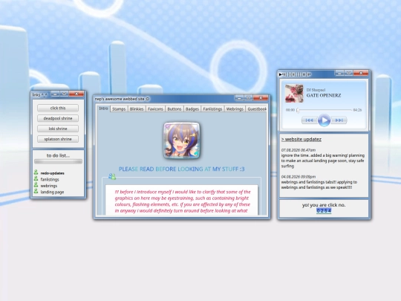Click the user icon beside redo updates

click(36, 172)
